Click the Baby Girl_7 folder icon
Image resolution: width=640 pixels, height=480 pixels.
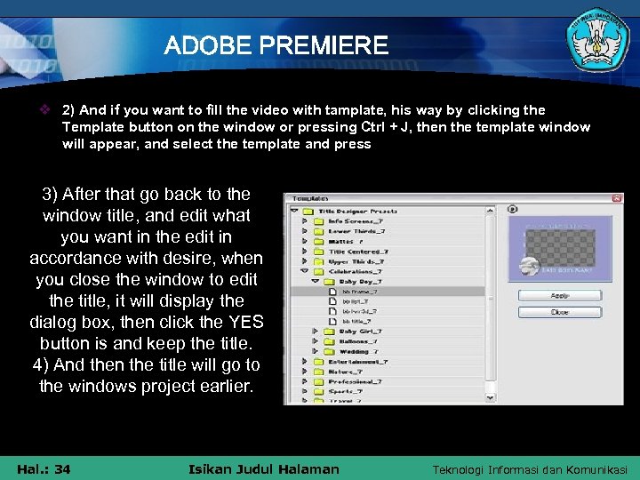click(x=329, y=332)
